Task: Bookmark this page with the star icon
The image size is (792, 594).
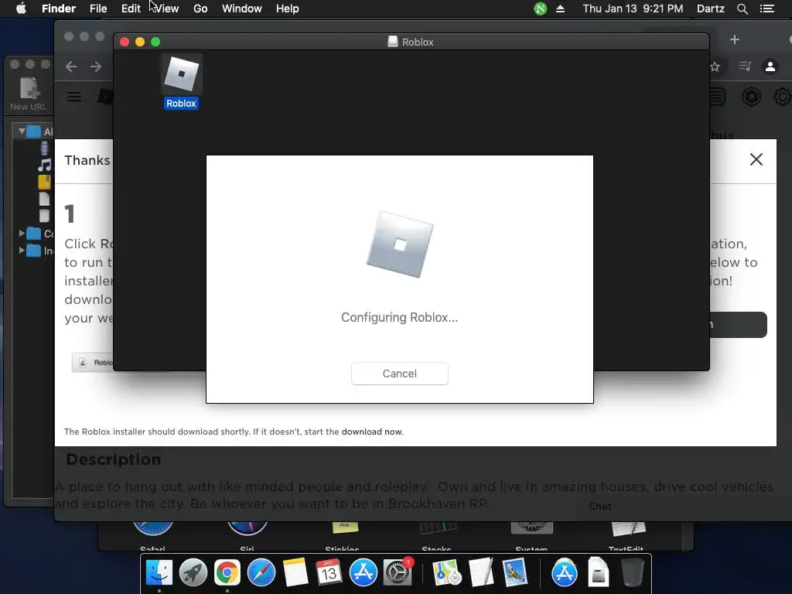Action: coord(715,67)
